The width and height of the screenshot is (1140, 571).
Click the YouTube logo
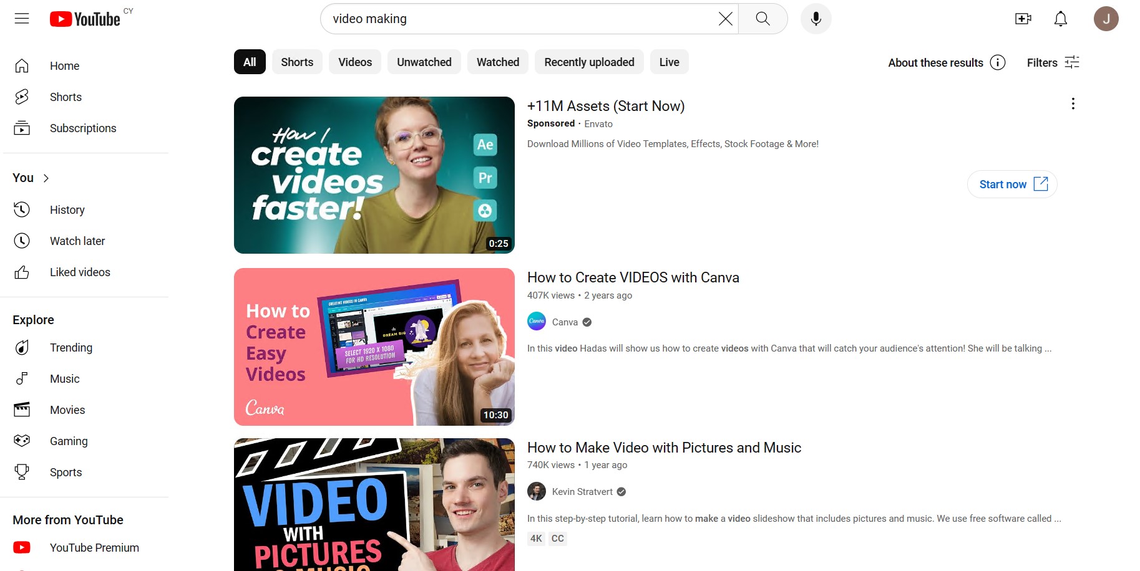[x=85, y=19]
